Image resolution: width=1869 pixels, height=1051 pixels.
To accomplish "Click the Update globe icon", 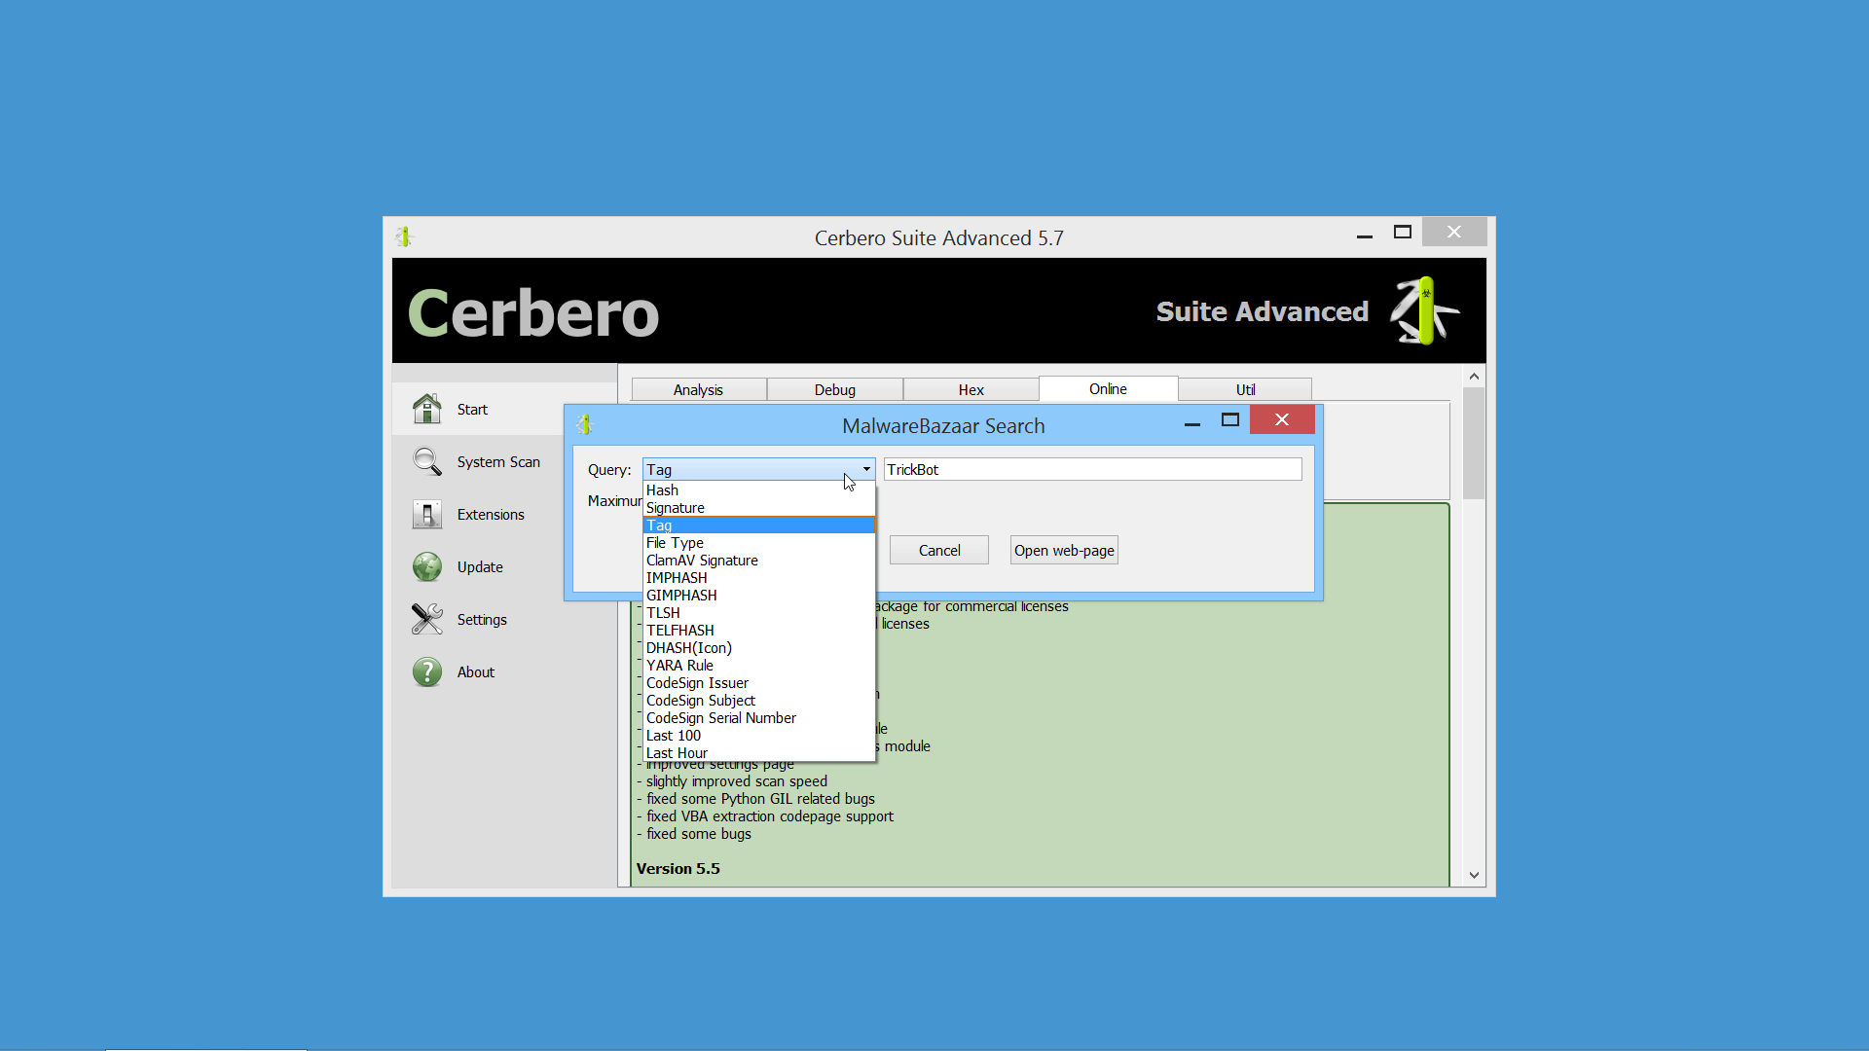I will [x=426, y=566].
